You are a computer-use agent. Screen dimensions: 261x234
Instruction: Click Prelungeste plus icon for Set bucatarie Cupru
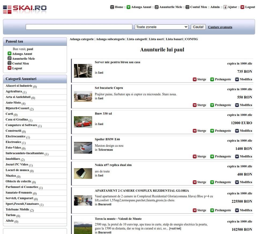(x=212, y=105)
